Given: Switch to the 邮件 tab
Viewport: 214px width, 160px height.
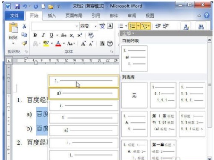Looking at the screenshot, I should coord(114,15).
